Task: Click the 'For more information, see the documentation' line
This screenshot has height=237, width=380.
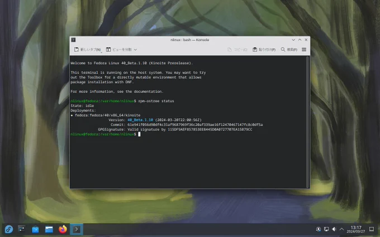Action: (117, 91)
